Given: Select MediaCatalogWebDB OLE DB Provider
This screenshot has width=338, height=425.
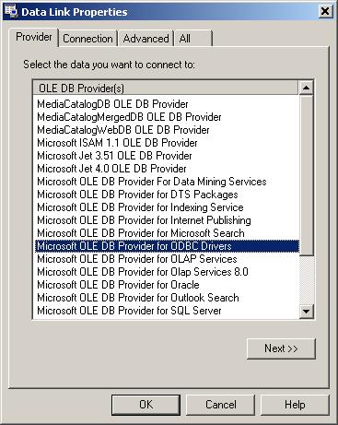Looking at the screenshot, I should (x=167, y=130).
